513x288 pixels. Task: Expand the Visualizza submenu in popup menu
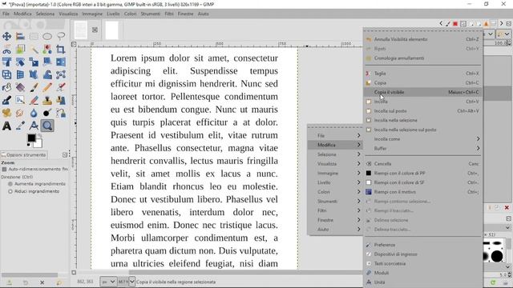pos(335,164)
